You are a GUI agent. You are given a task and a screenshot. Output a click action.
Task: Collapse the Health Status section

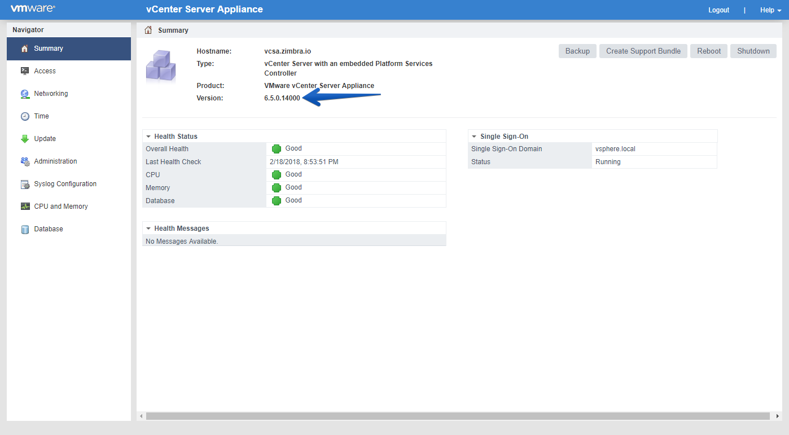(148, 137)
